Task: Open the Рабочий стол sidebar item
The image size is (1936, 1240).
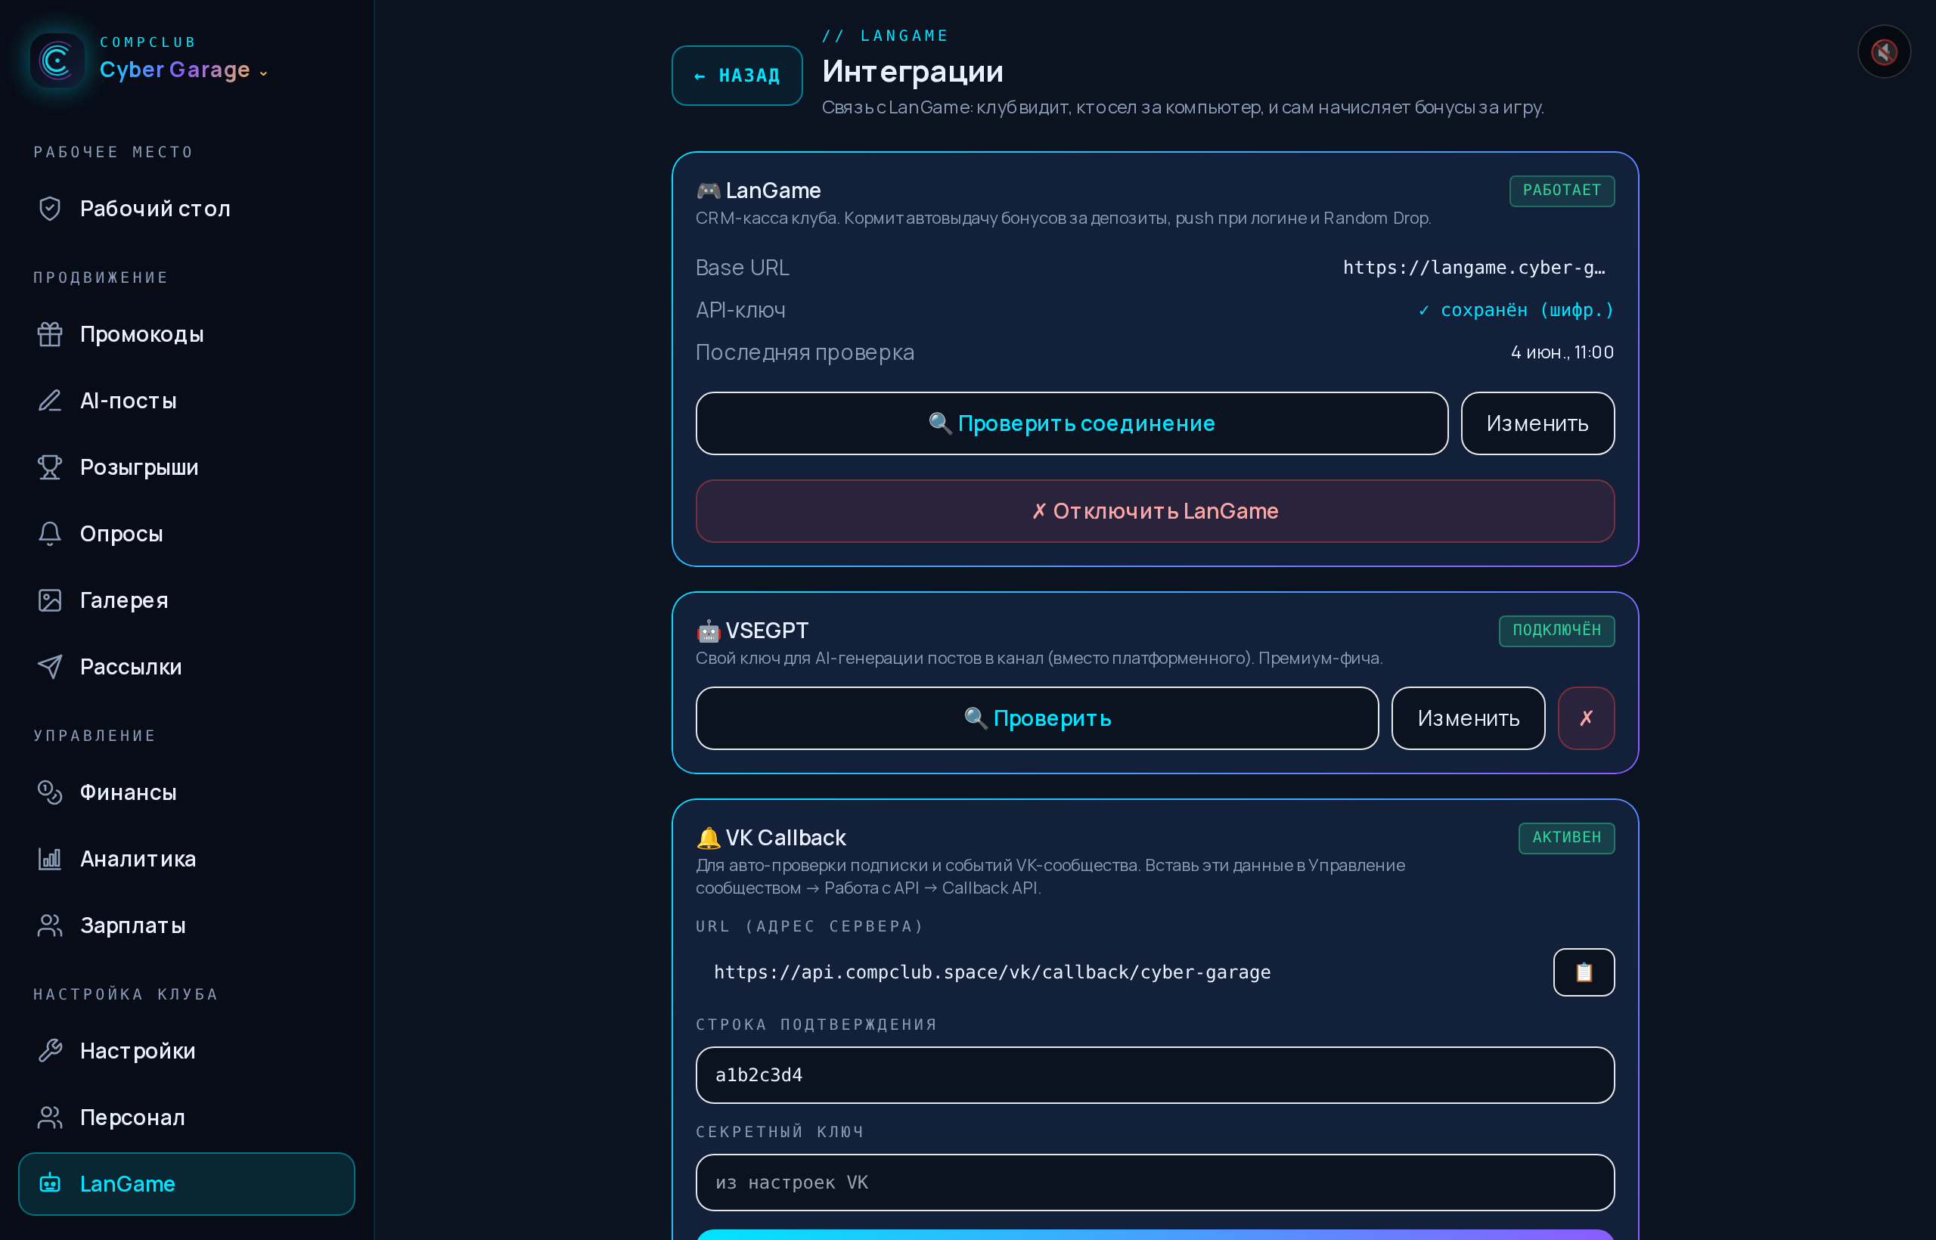Action: [187, 209]
